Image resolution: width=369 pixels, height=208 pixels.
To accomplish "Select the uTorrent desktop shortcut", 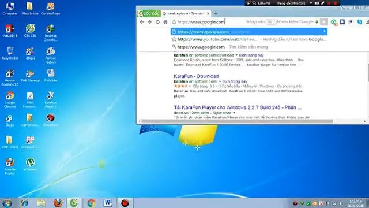I will click(30, 164).
